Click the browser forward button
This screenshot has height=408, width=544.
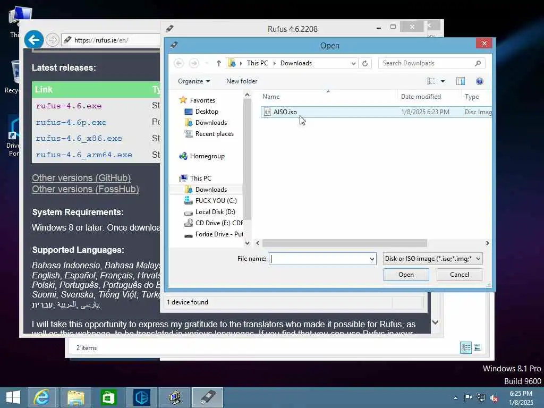[53, 40]
